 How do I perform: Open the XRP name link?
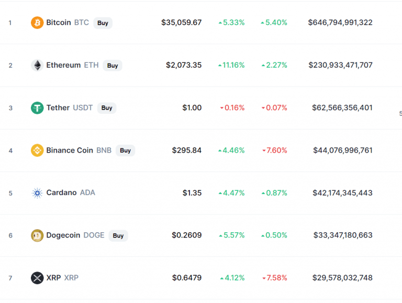point(53,278)
